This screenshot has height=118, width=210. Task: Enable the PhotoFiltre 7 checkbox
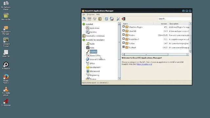coord(123,39)
